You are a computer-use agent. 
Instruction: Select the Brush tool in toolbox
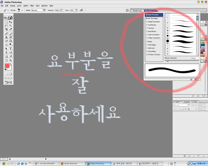click(x=11, y=33)
